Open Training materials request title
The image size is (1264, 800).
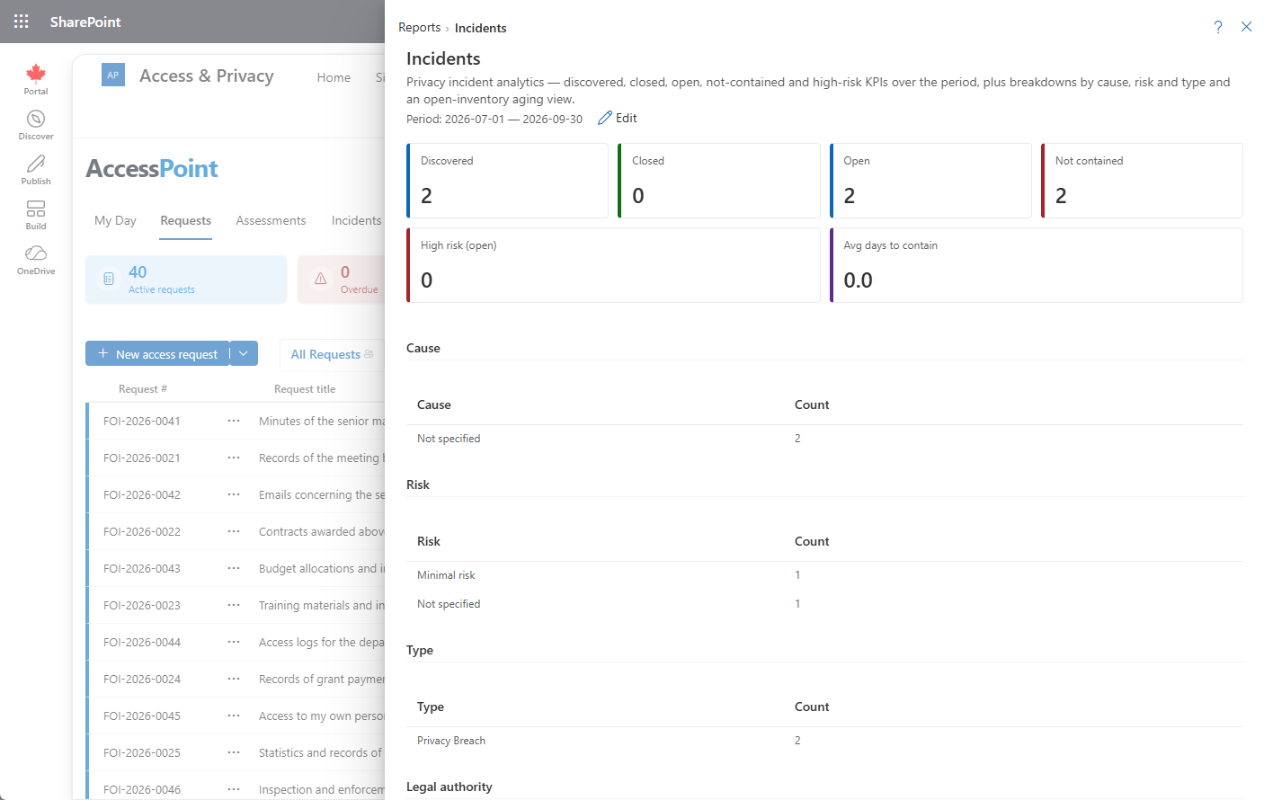point(322,605)
